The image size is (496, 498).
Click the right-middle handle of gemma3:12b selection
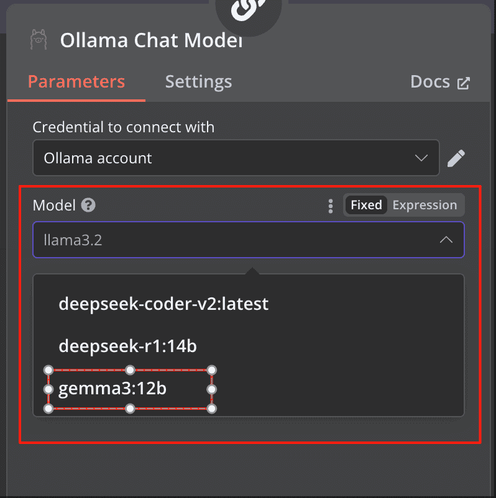coord(212,389)
